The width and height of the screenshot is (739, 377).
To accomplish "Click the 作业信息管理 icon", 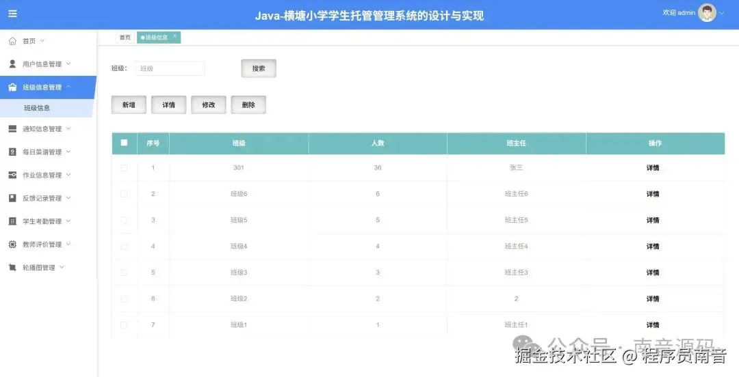I will [13, 175].
